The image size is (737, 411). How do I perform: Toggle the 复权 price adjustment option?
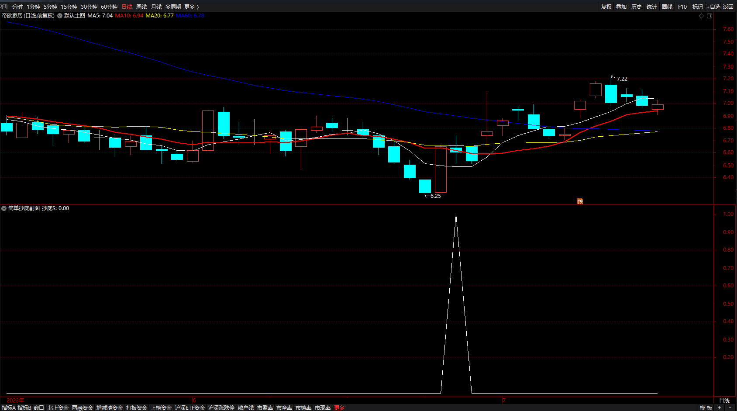(x=606, y=7)
